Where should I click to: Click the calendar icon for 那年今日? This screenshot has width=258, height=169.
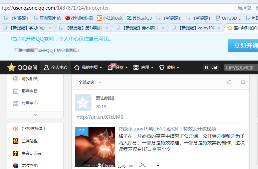pos(16,91)
